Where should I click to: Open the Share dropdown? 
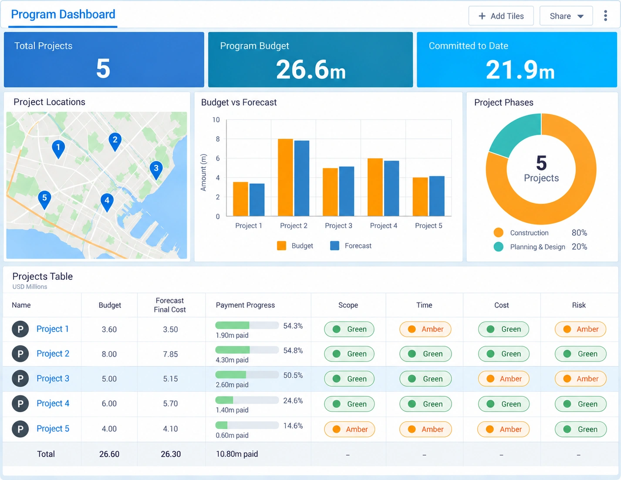566,16
